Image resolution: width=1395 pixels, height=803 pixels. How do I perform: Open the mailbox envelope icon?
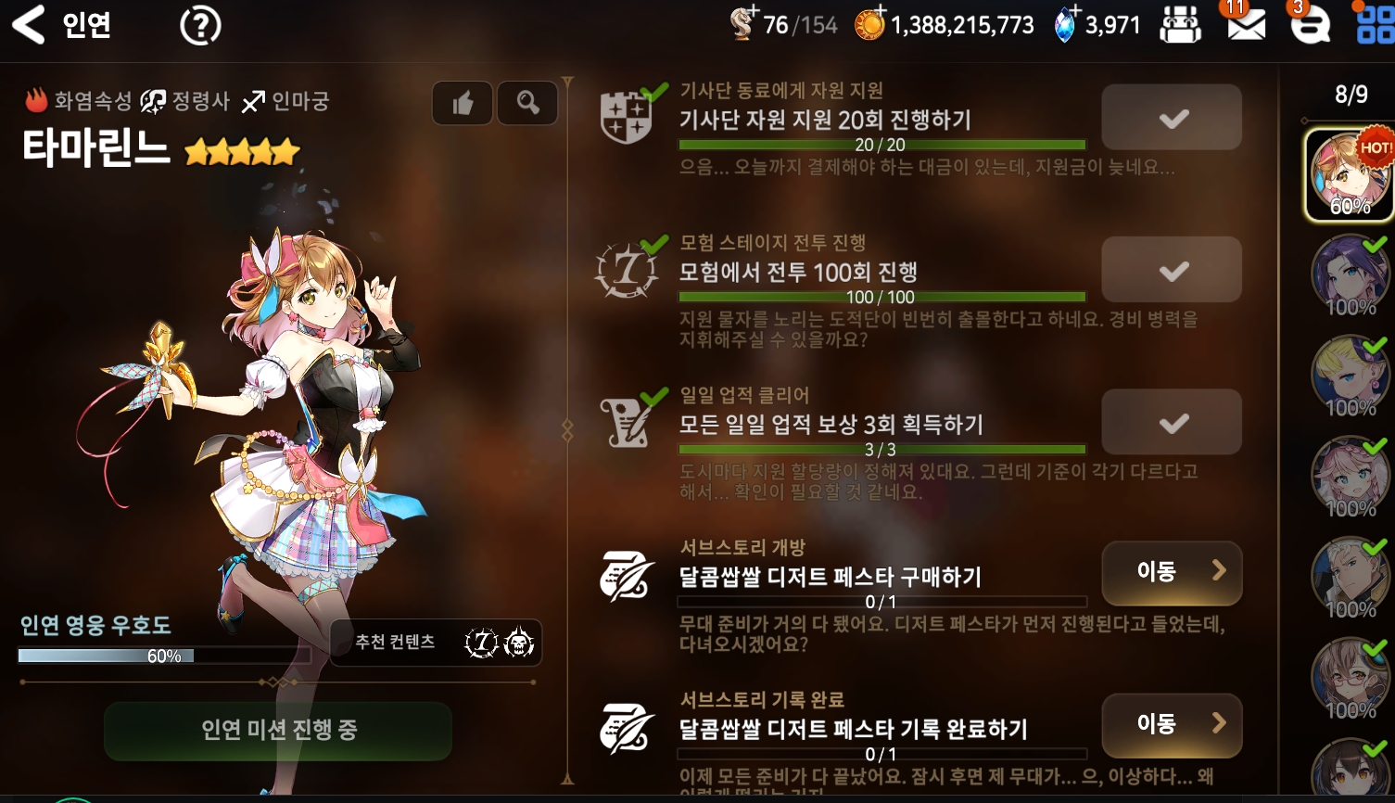[1246, 25]
